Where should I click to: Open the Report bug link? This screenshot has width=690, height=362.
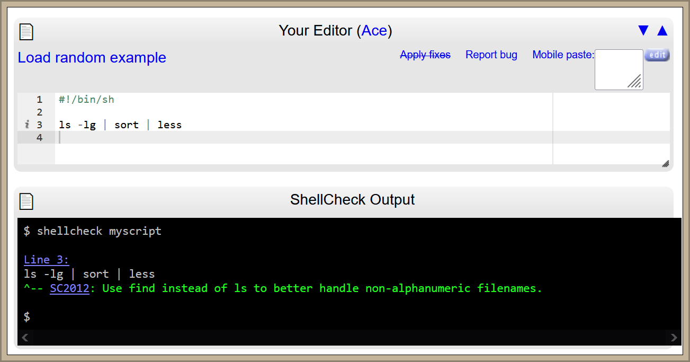pos(491,55)
